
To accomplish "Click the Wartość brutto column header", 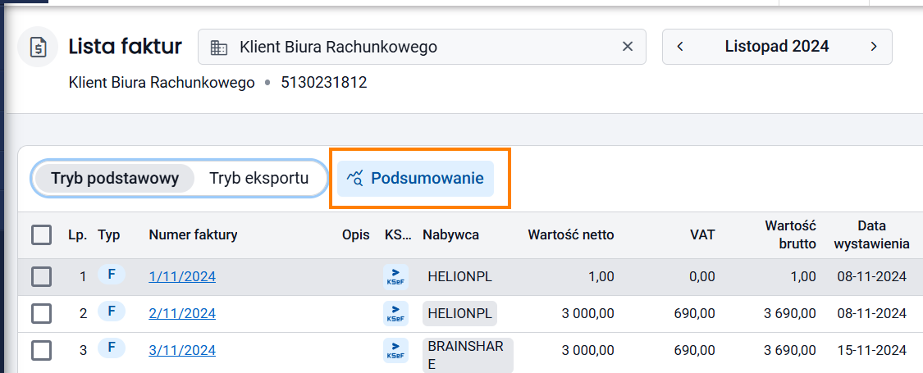I will tap(791, 234).
